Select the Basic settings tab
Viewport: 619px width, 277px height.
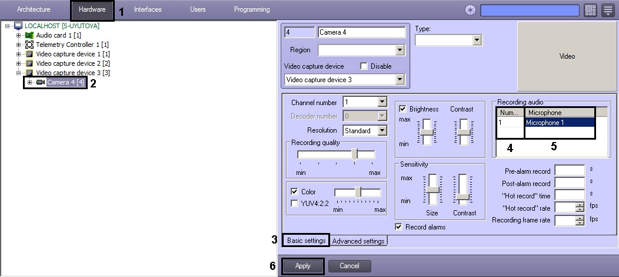306,241
